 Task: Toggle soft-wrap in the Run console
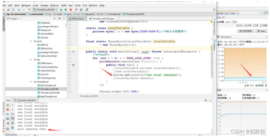pos(13,114)
